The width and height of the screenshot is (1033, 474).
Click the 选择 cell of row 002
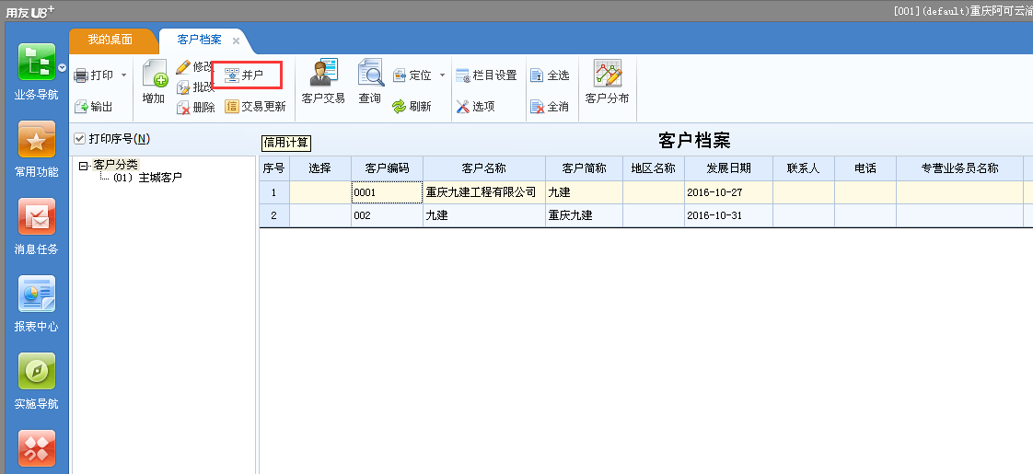click(x=319, y=215)
